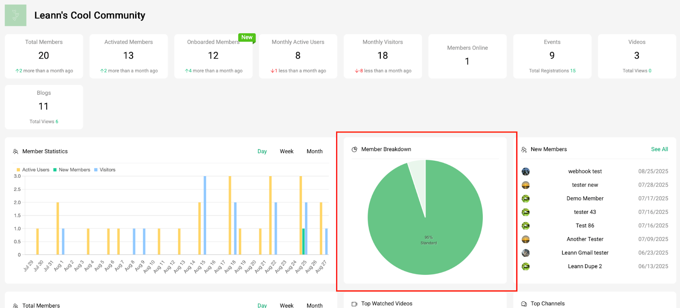Switch Member Statistics to Month view
Viewport: 680px width, 308px height.
coord(314,151)
